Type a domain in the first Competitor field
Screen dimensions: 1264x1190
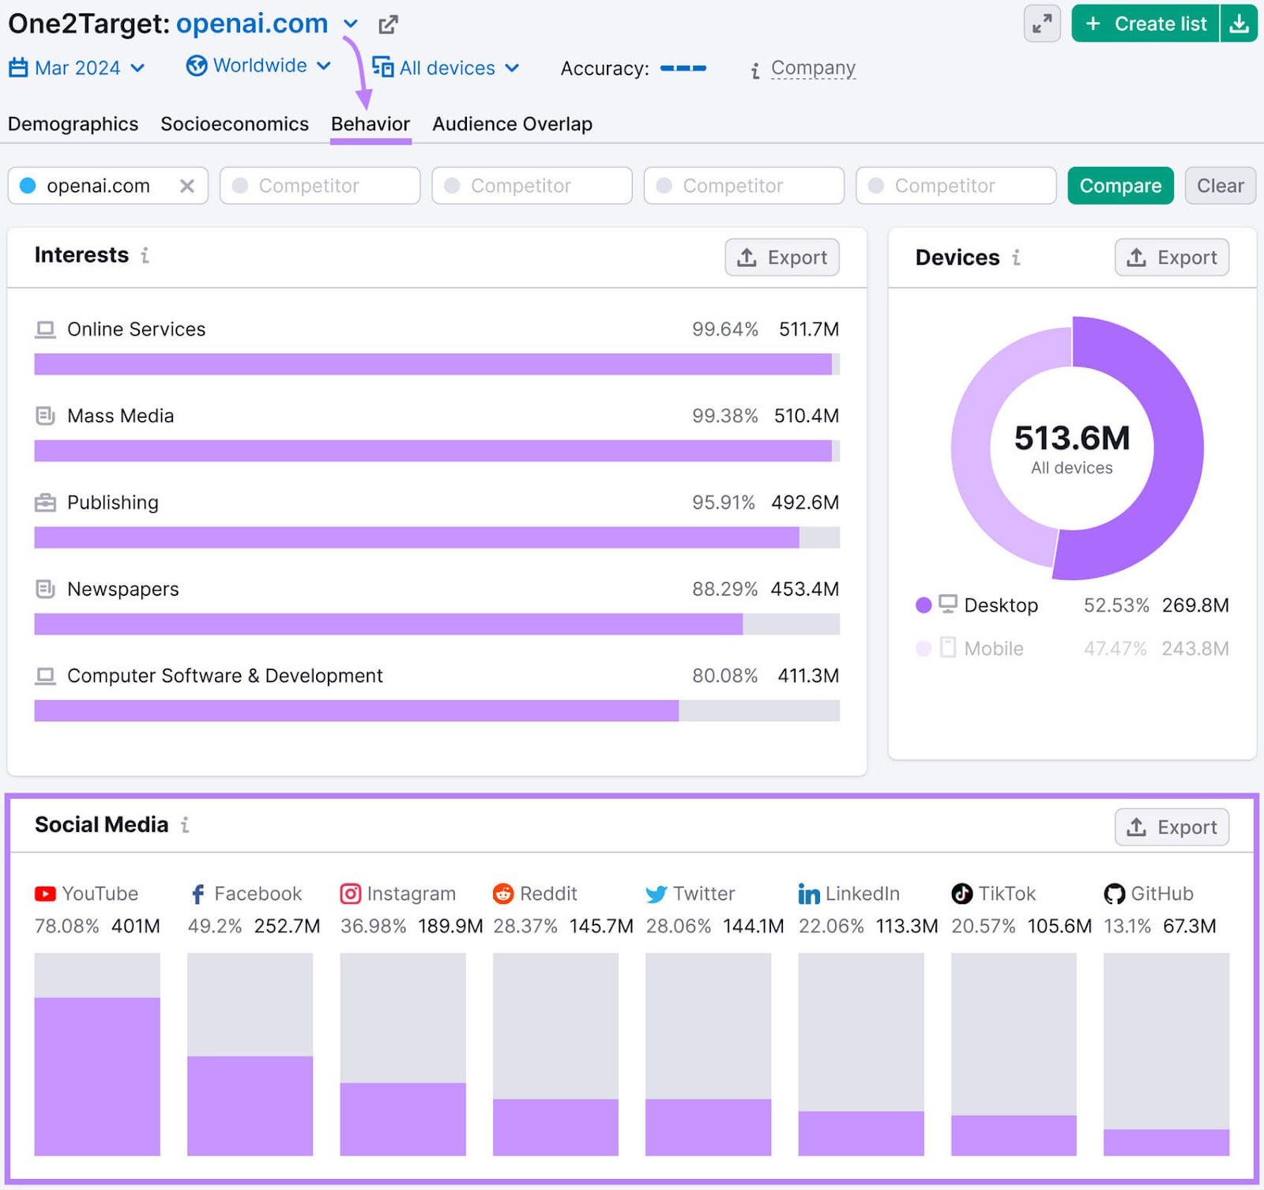coord(319,186)
